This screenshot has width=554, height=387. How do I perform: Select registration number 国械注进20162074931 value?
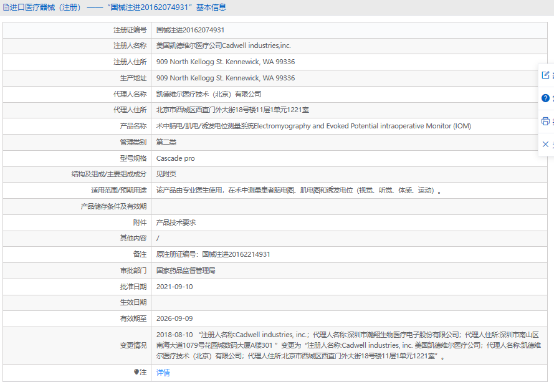190,30
